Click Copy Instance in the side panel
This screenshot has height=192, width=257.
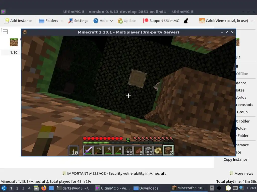click(x=235, y=159)
